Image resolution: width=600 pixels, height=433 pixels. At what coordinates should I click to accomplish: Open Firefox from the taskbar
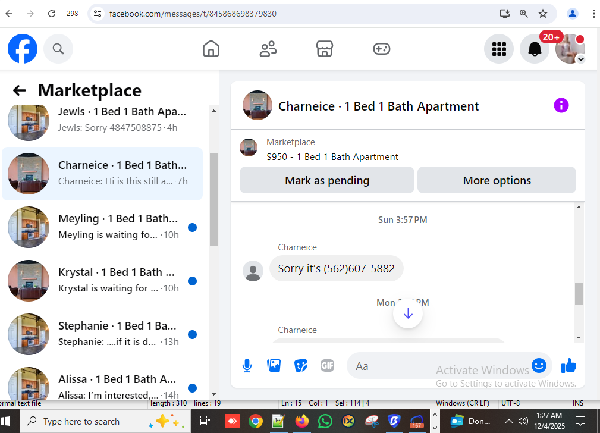click(301, 421)
